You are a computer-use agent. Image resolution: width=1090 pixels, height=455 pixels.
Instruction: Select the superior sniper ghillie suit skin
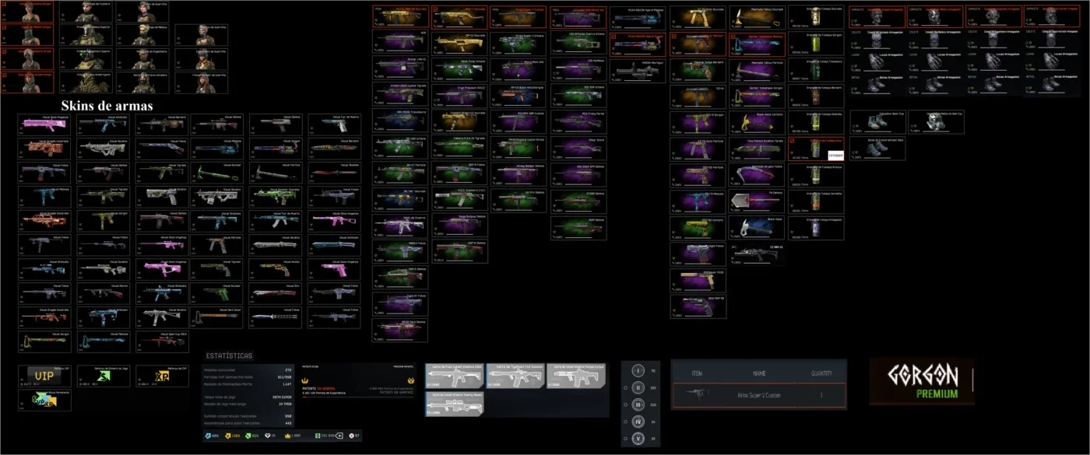click(x=86, y=82)
